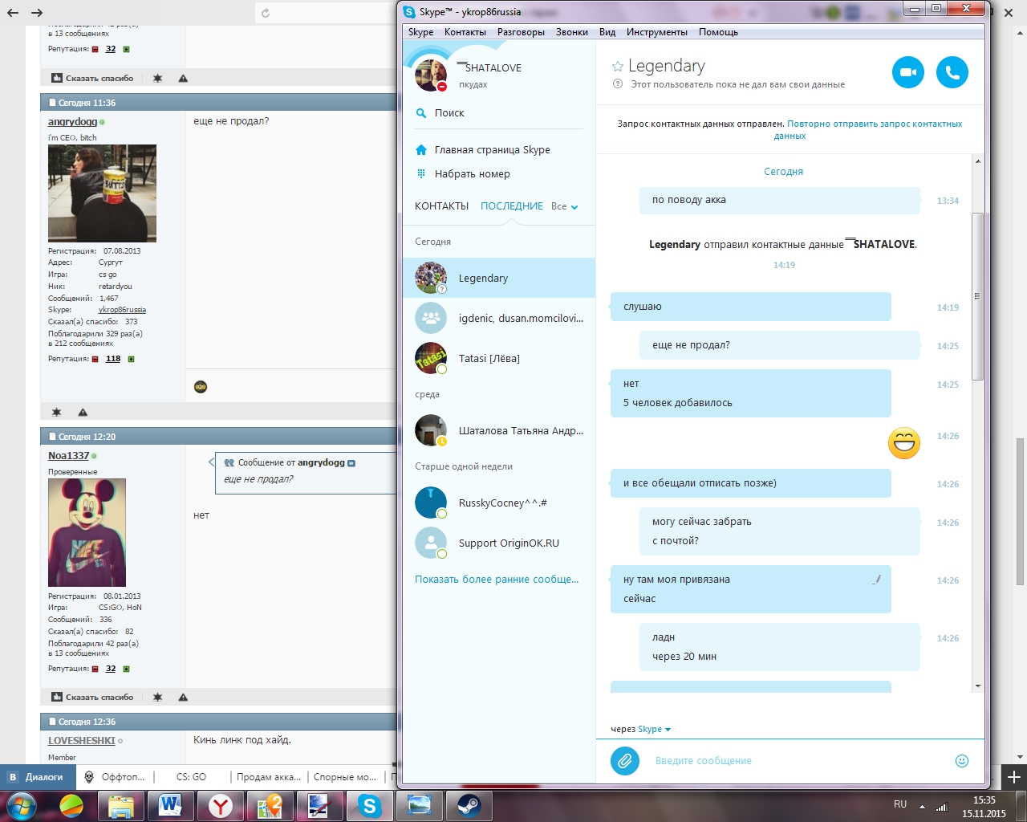
Task: Click the RusskyCocney contact avatar
Action: [x=431, y=503]
